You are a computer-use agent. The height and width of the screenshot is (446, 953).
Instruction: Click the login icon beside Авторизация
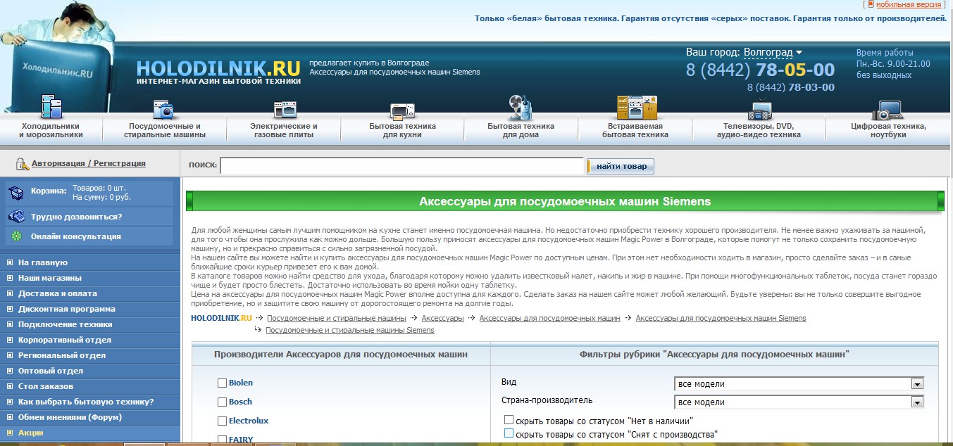[x=21, y=164]
